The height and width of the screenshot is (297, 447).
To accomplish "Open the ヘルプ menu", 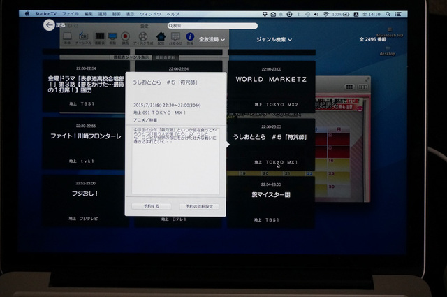I will point(173,14).
